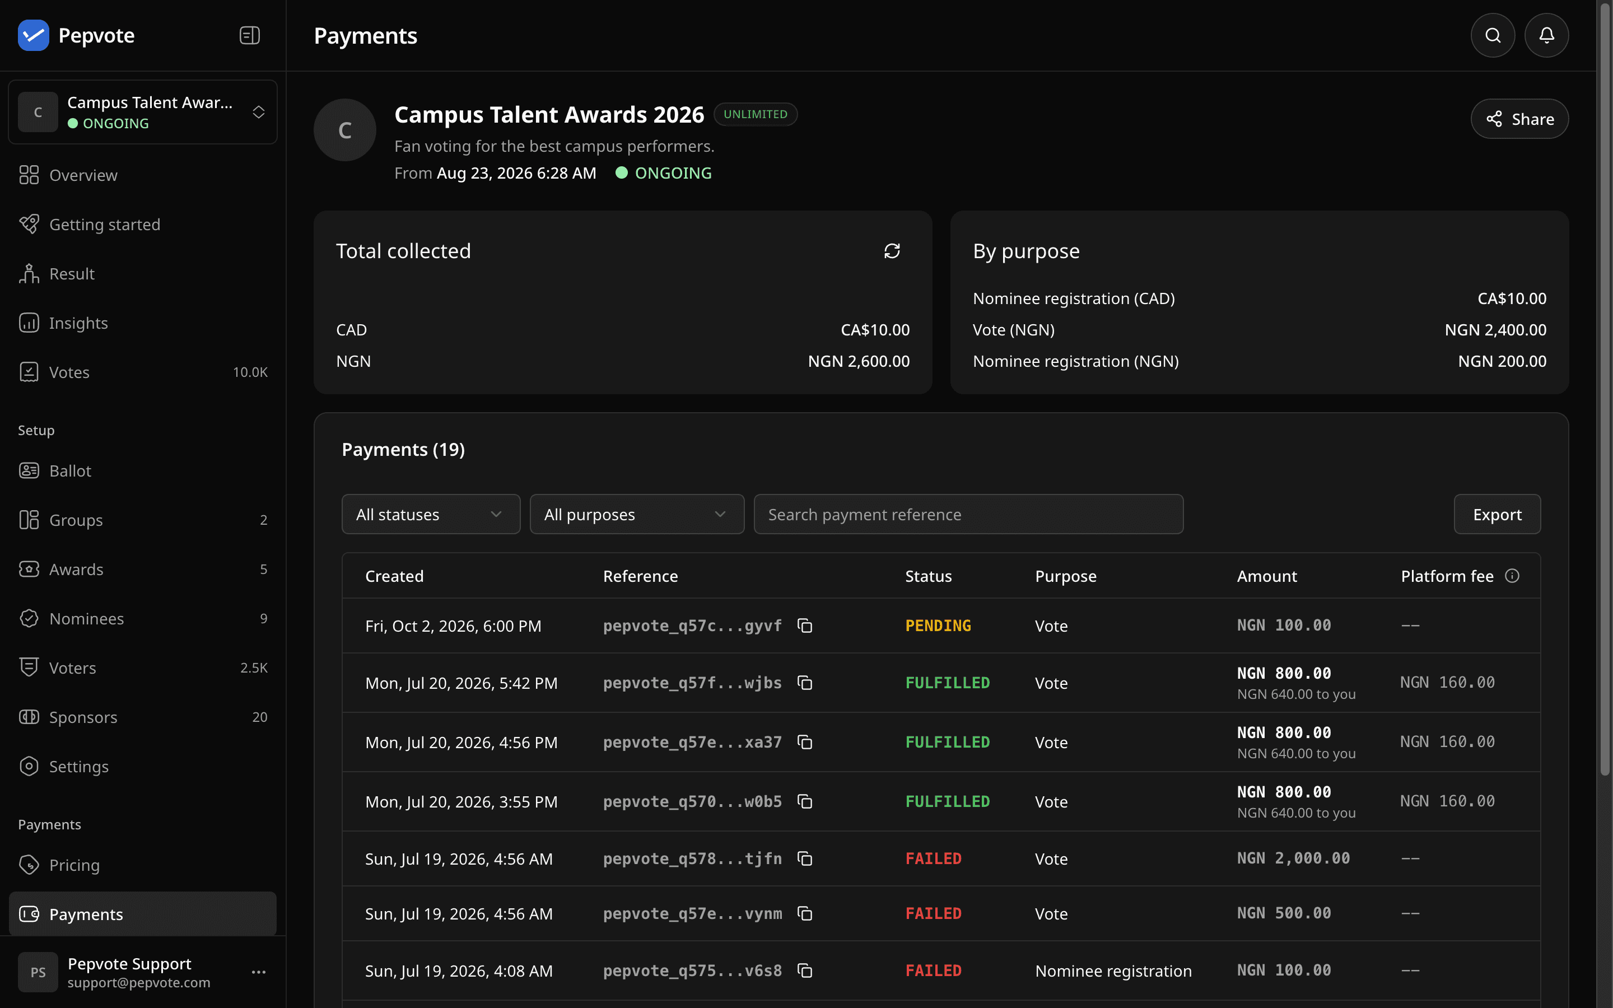Copy reference pepvote_q57e...xa37
The image size is (1613, 1008).
805,742
